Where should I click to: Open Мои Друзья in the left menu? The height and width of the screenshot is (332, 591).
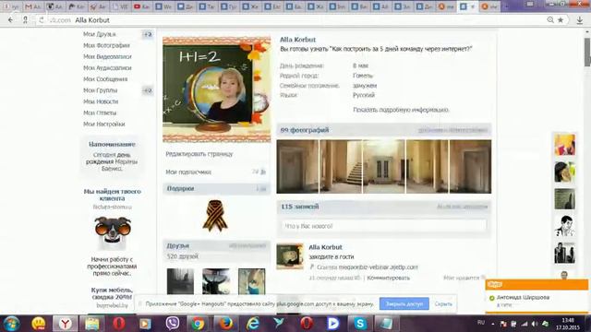pos(100,34)
